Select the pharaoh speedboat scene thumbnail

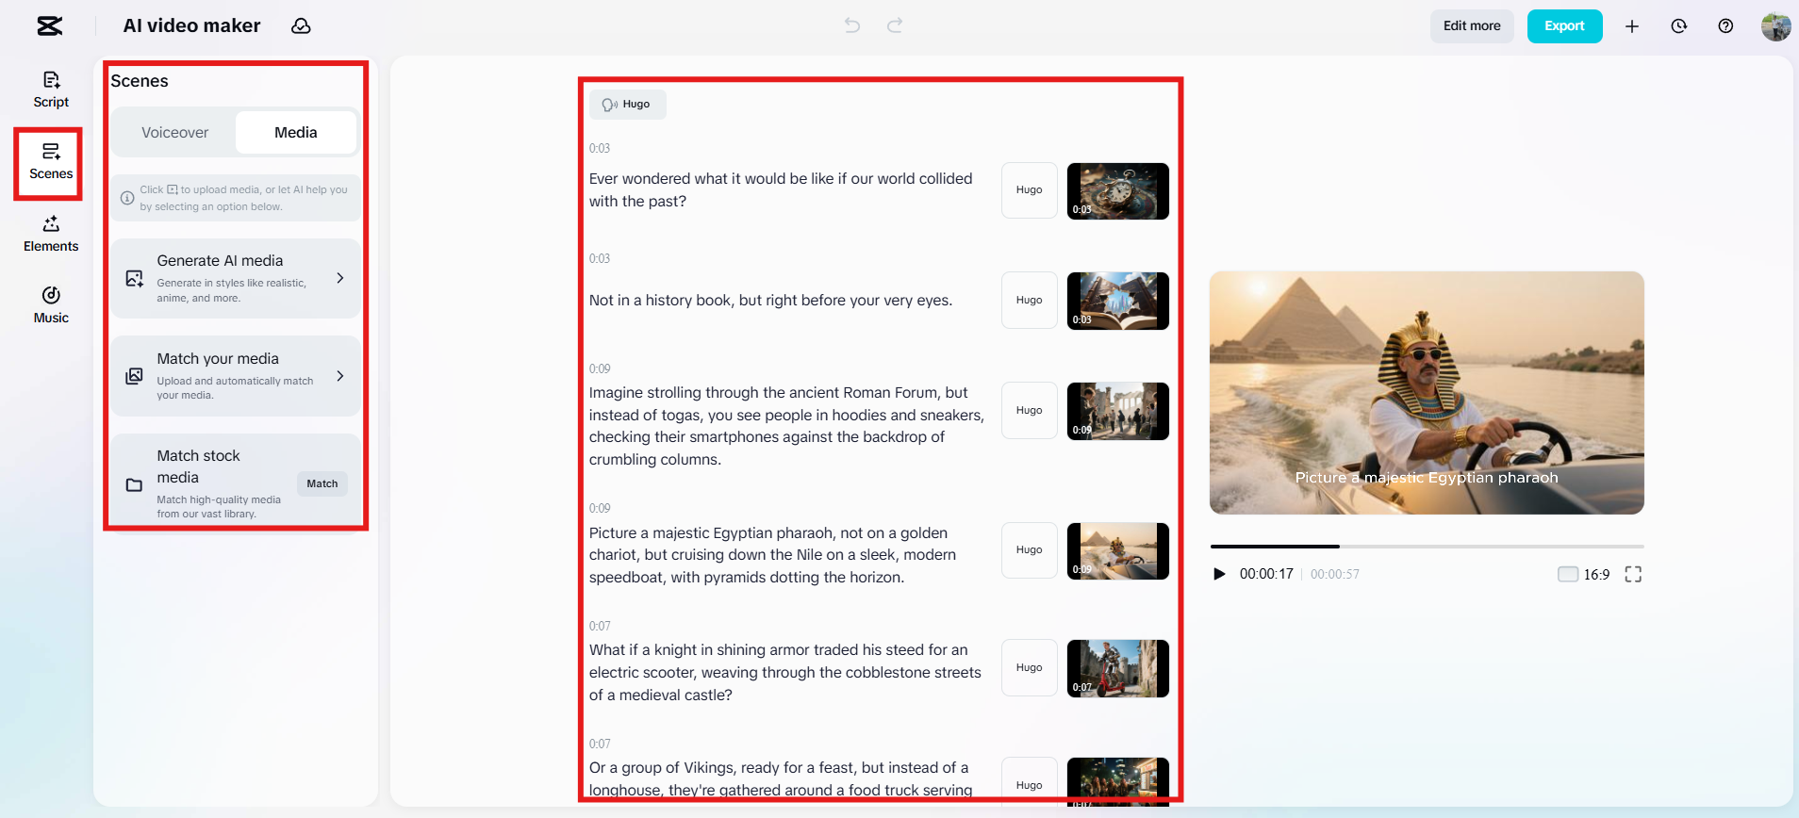(1118, 551)
